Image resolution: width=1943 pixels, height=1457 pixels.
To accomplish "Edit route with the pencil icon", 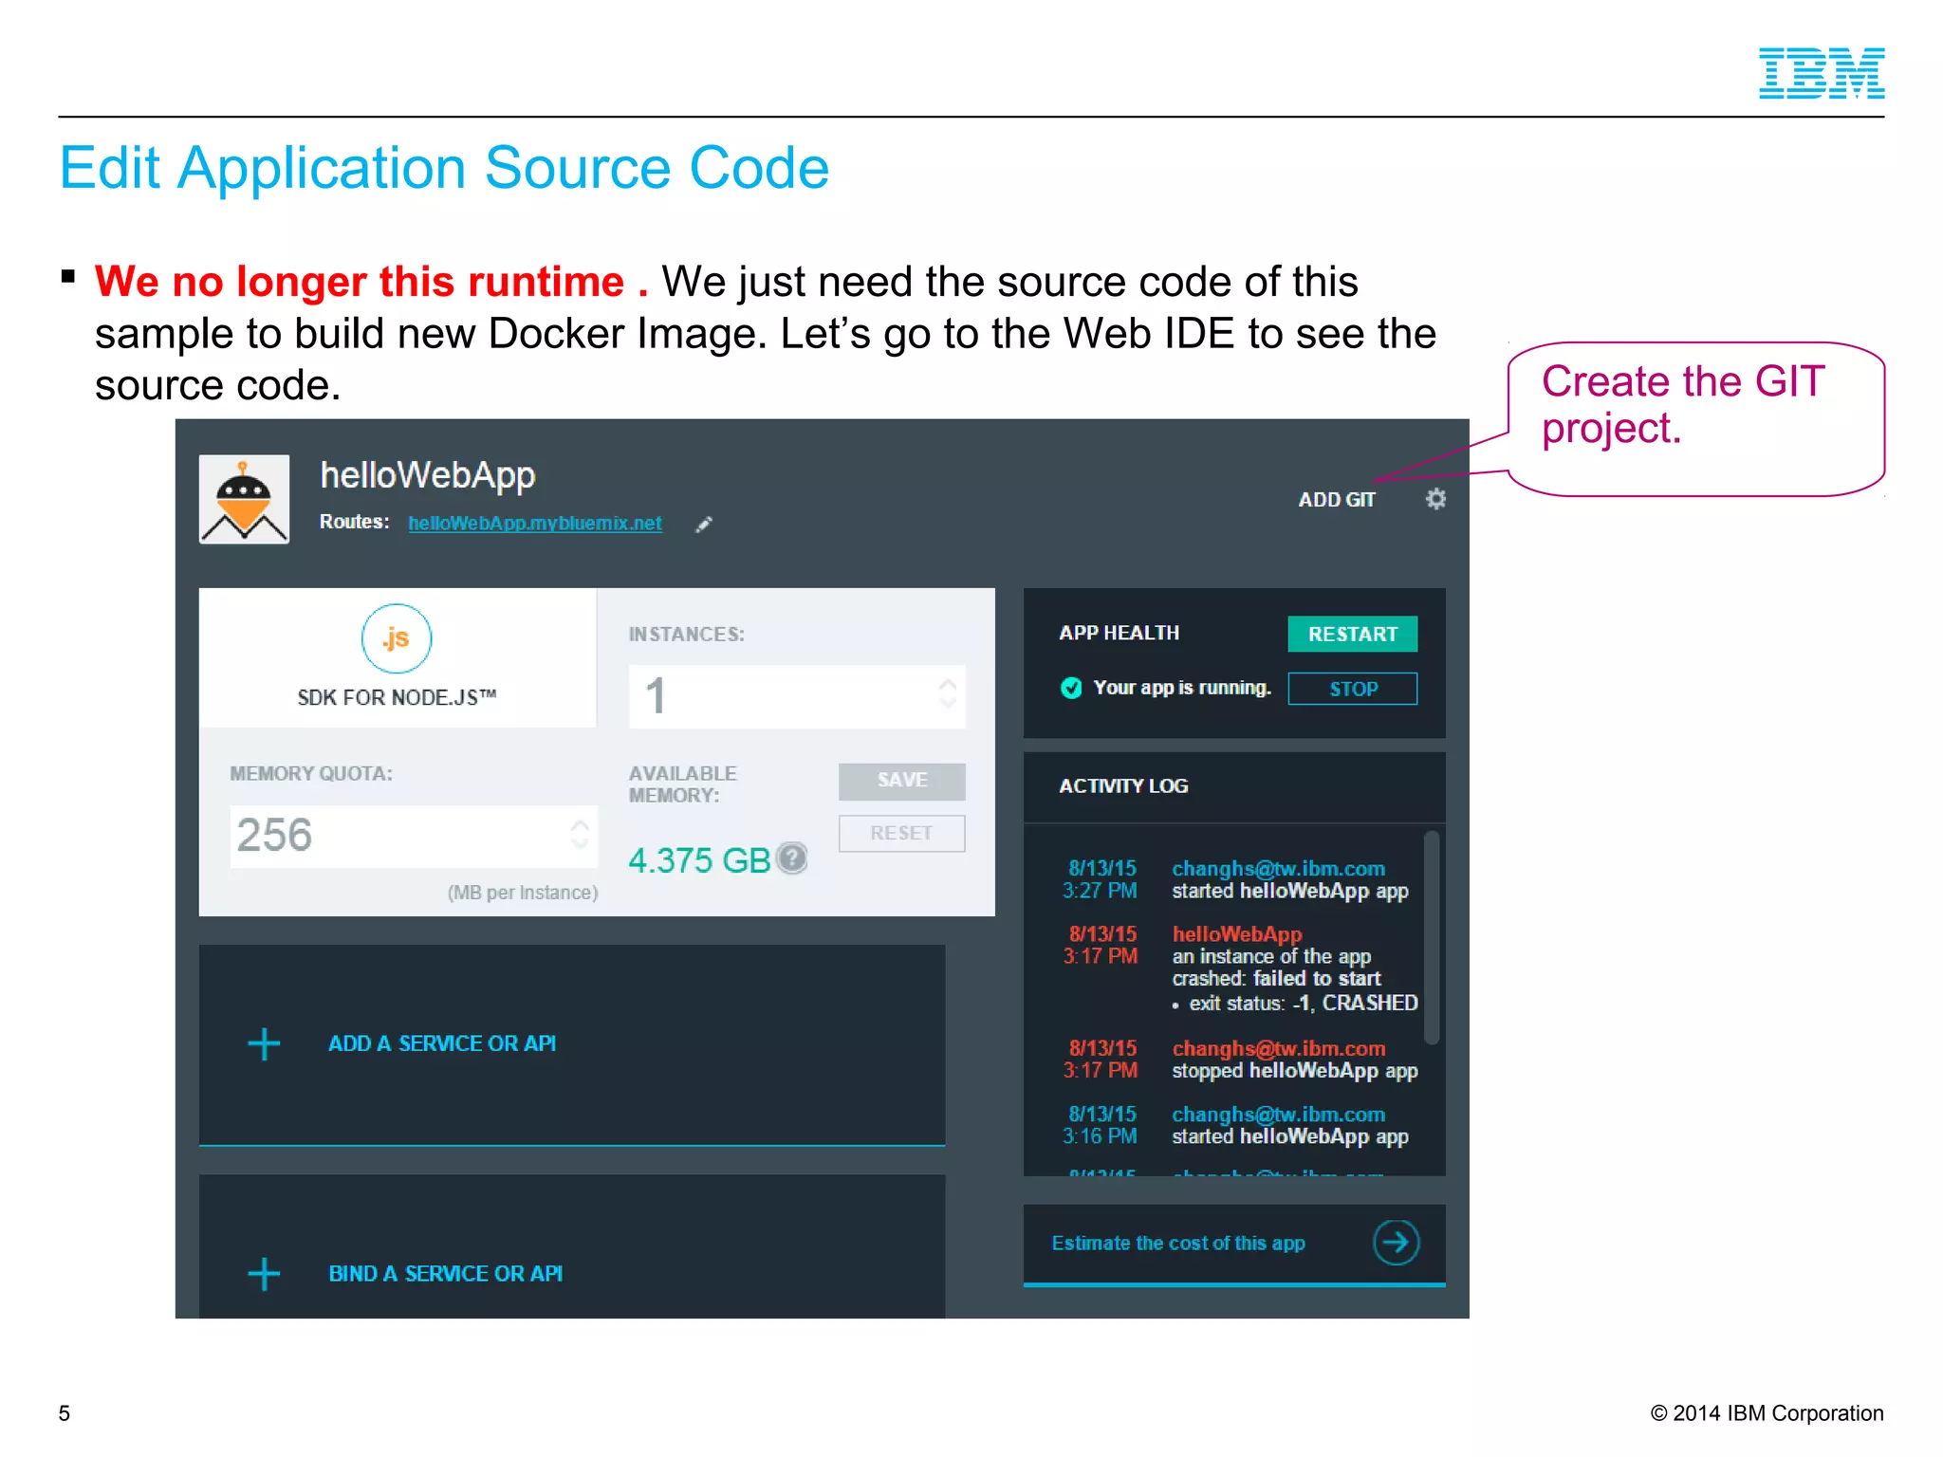I will [704, 525].
